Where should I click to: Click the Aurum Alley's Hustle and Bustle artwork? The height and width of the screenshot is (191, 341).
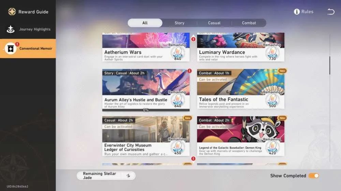146,82
